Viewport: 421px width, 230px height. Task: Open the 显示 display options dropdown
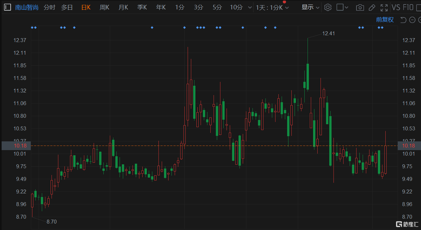310,7
